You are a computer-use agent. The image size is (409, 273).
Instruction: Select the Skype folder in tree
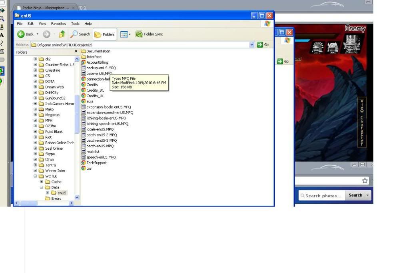click(x=50, y=154)
